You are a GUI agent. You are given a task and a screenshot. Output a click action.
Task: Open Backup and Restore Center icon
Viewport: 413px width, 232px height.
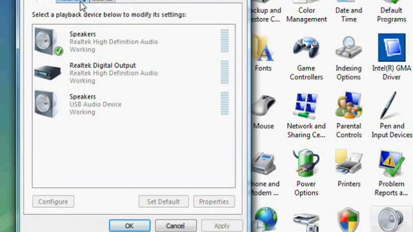point(265,12)
